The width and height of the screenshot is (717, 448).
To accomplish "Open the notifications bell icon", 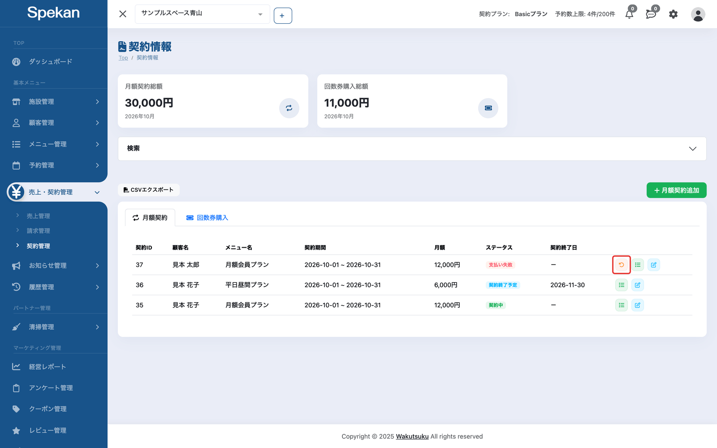I will point(630,14).
